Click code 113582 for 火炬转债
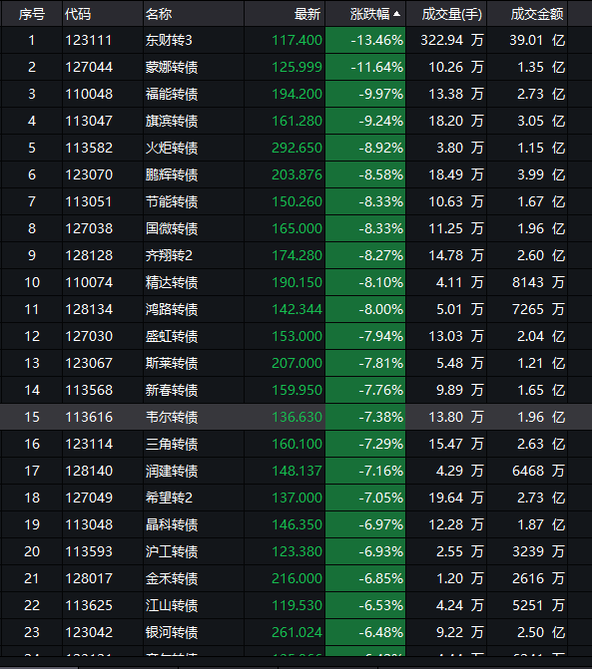The image size is (592, 669). (89, 148)
